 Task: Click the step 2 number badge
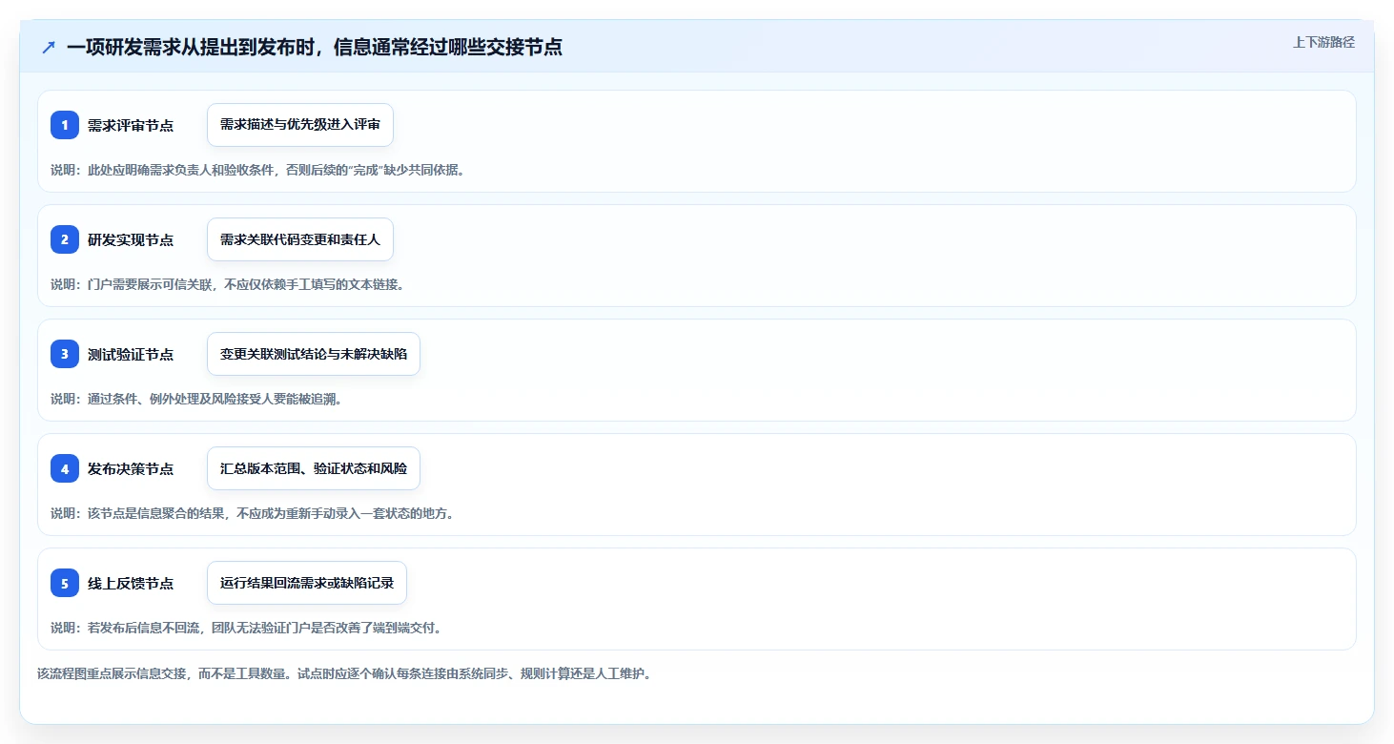tap(65, 239)
